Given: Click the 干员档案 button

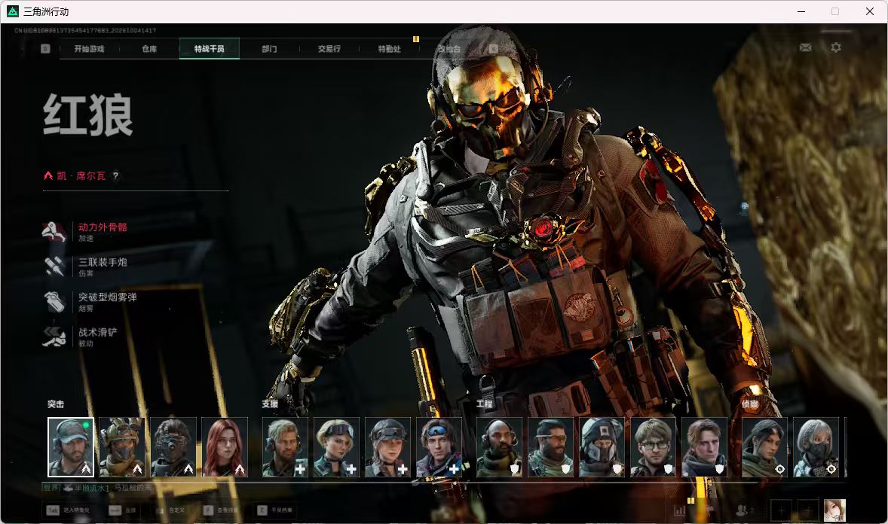Looking at the screenshot, I should (x=275, y=510).
